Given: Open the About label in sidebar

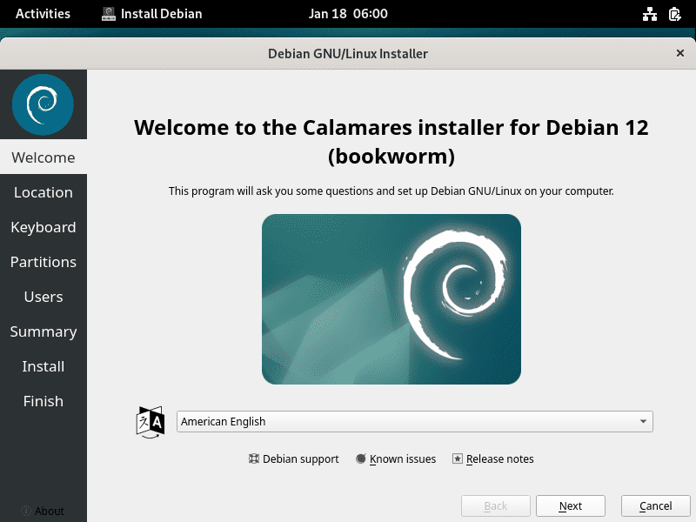Looking at the screenshot, I should pos(50,512).
